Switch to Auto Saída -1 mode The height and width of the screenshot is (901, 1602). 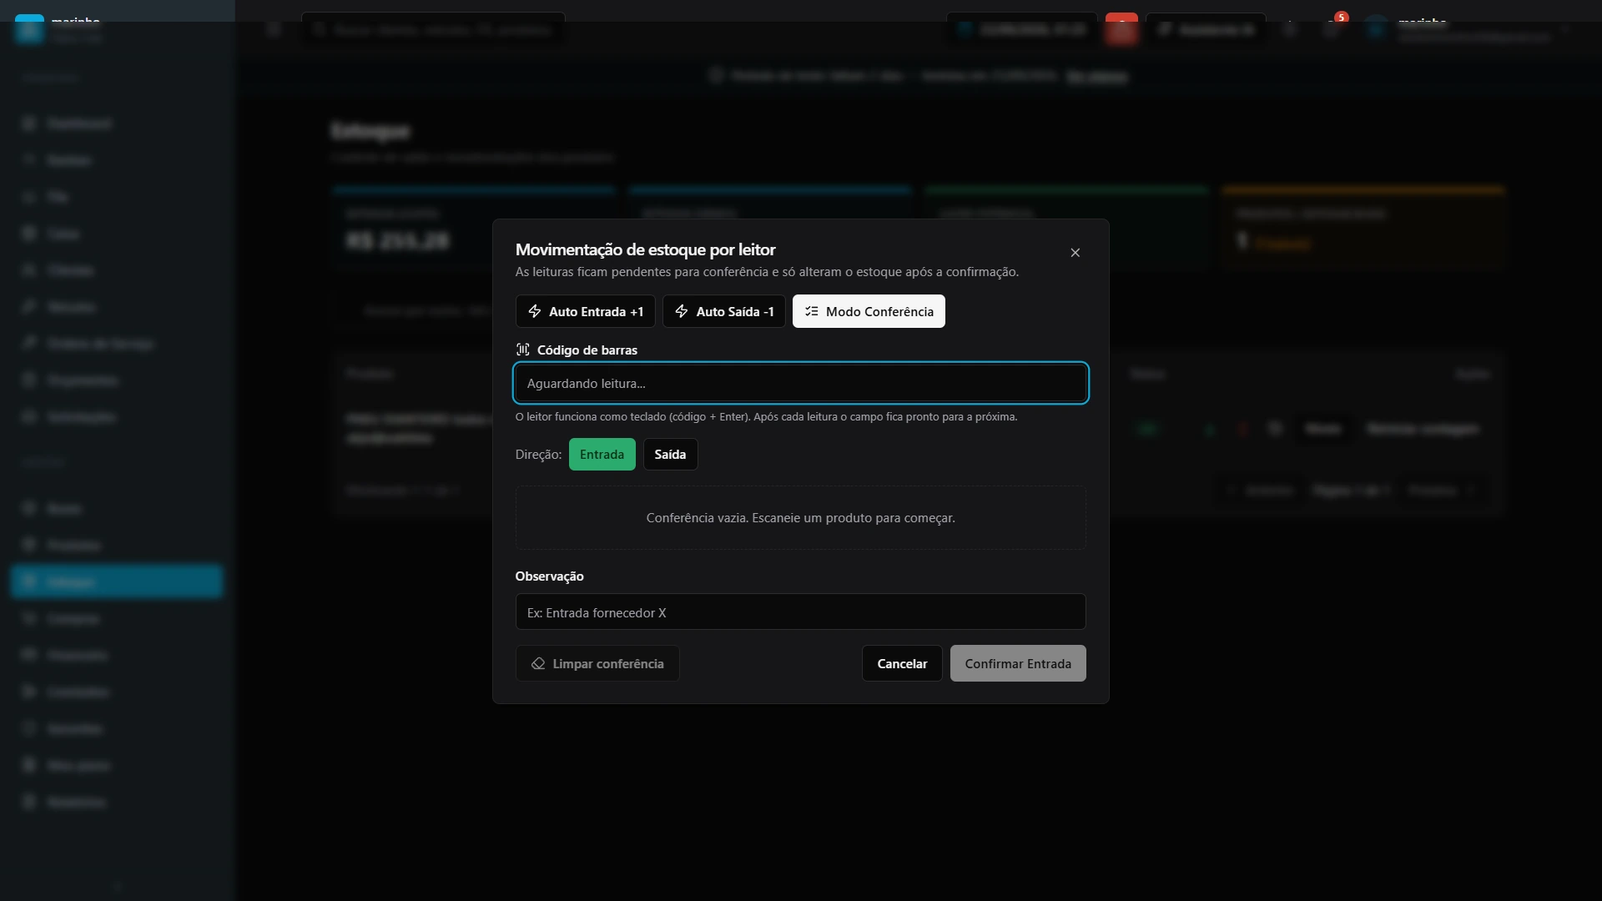pyautogui.click(x=724, y=311)
